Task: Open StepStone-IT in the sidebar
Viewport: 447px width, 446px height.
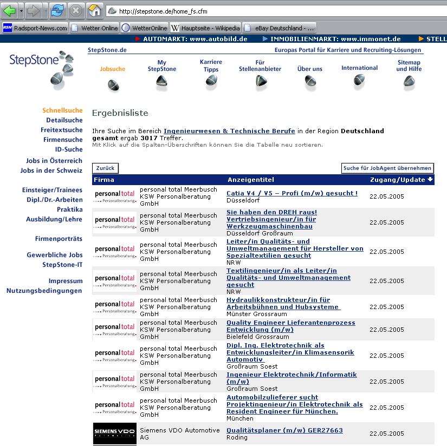Action: (62, 265)
